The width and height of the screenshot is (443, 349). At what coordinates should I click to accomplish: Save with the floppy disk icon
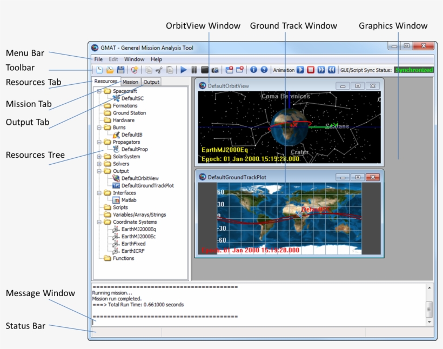pyautogui.click(x=120, y=70)
